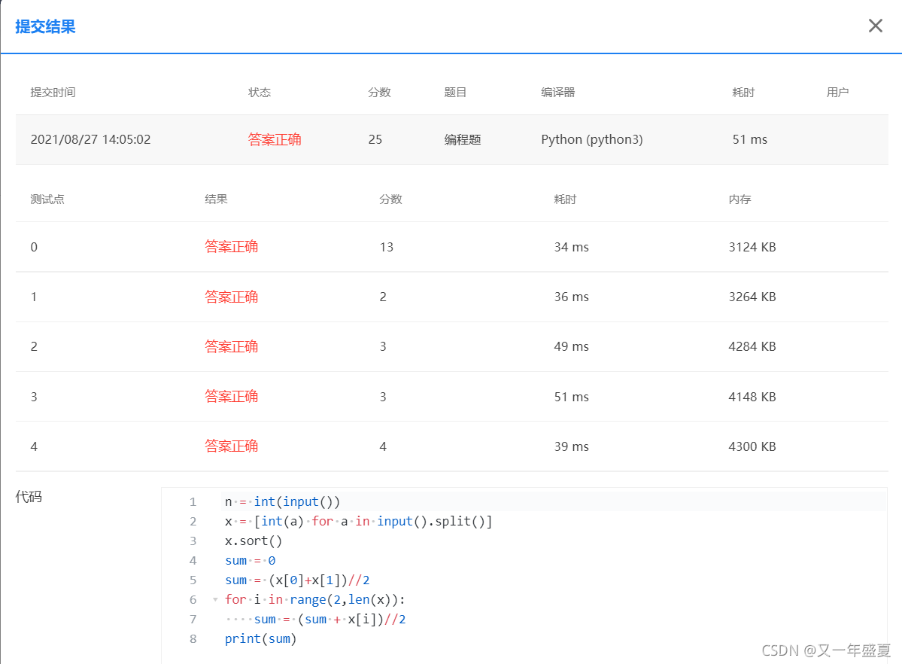Viewport: 902px width, 664px height.
Task: Click 答案正确 status of test point 1
Action: (x=231, y=297)
